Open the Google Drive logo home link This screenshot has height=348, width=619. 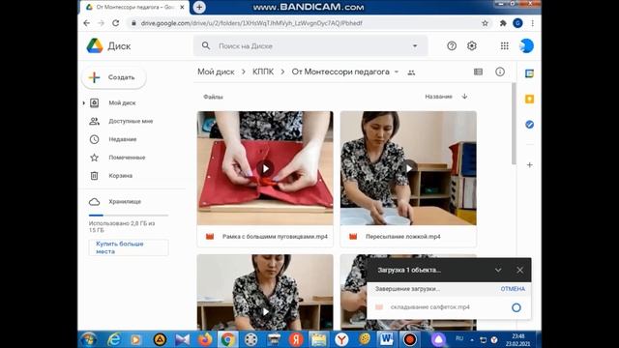(x=109, y=46)
